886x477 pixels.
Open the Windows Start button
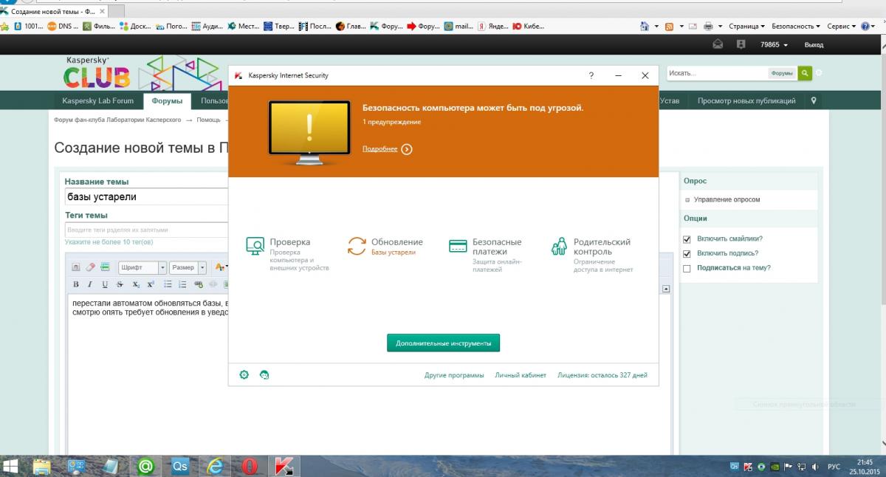tap(12, 466)
